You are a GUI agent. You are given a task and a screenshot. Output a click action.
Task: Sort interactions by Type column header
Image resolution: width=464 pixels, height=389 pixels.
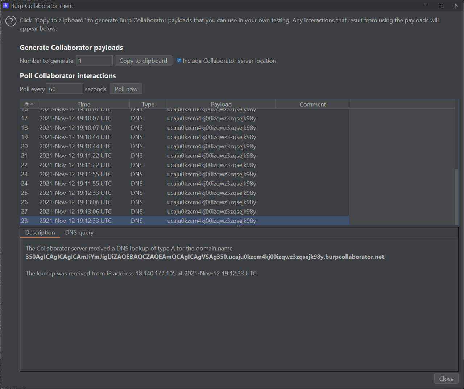[148, 104]
